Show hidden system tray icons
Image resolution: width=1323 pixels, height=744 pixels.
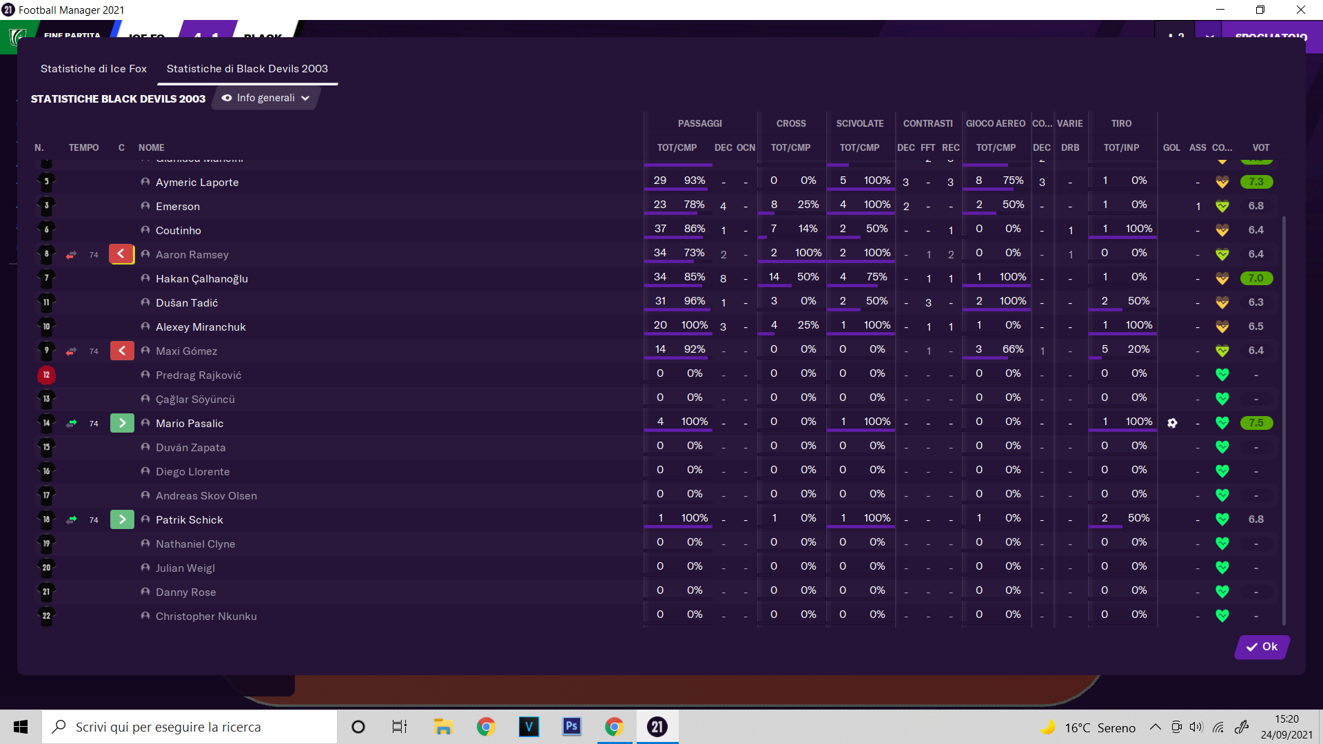click(1156, 727)
